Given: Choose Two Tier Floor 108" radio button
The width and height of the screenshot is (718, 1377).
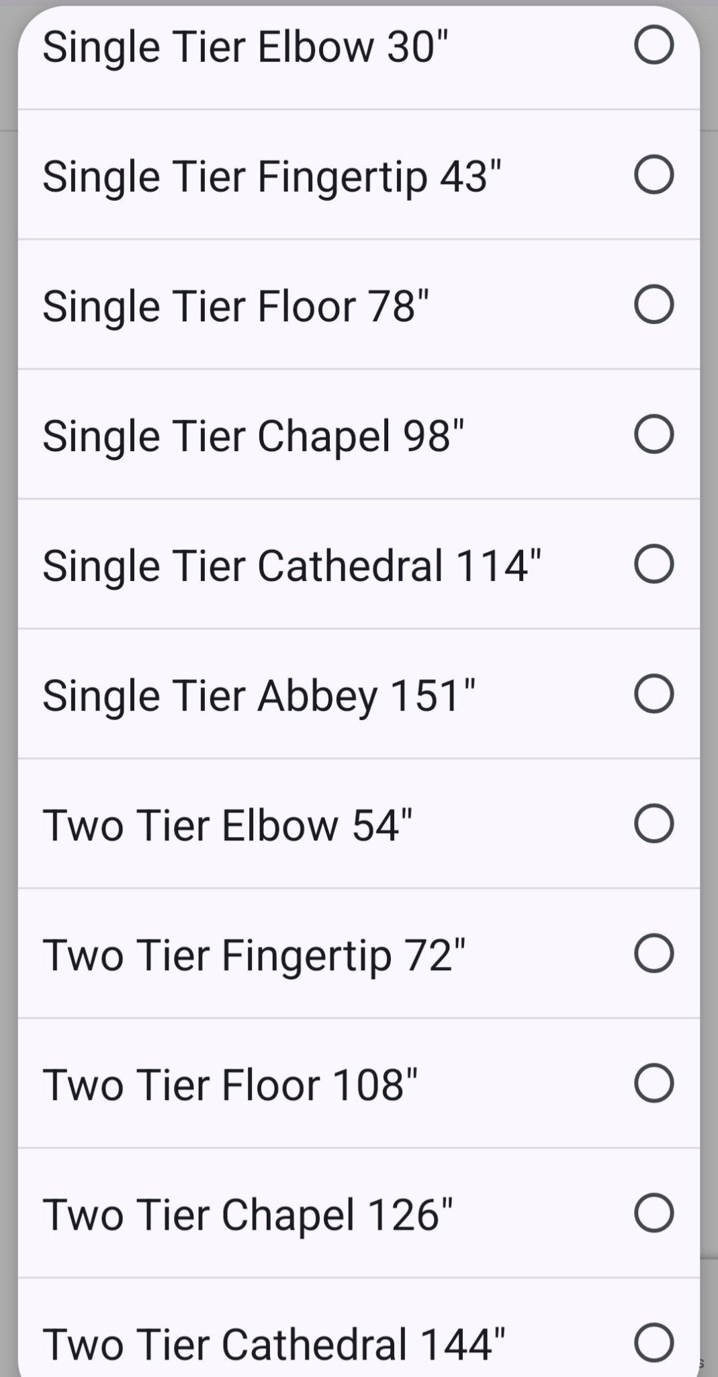Looking at the screenshot, I should click(x=654, y=1083).
